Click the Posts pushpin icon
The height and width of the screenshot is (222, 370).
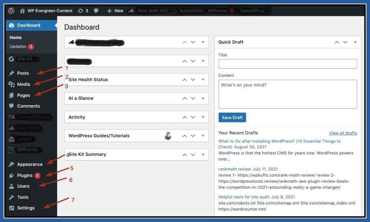(12, 73)
